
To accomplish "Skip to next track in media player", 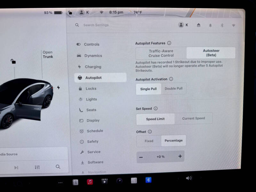I will point(16,167).
